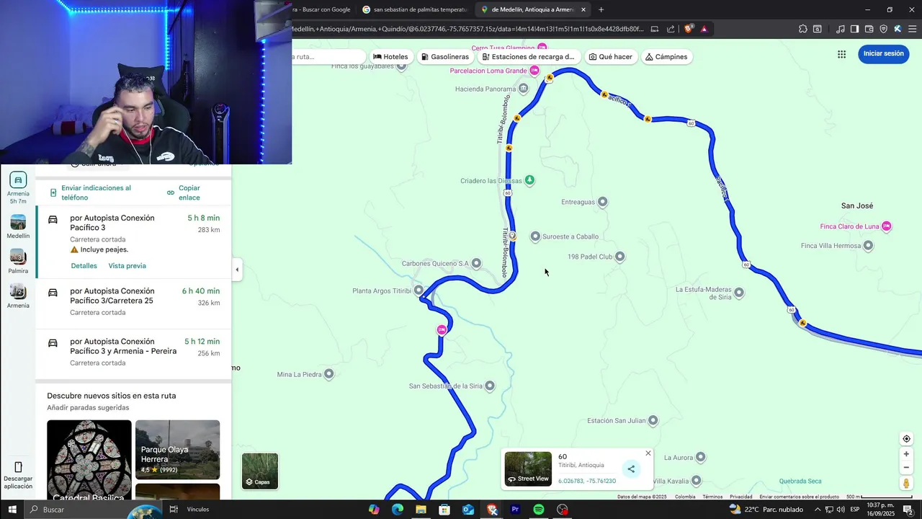Open the notification center icon
This screenshot has width=922, height=519.
[x=908, y=510]
